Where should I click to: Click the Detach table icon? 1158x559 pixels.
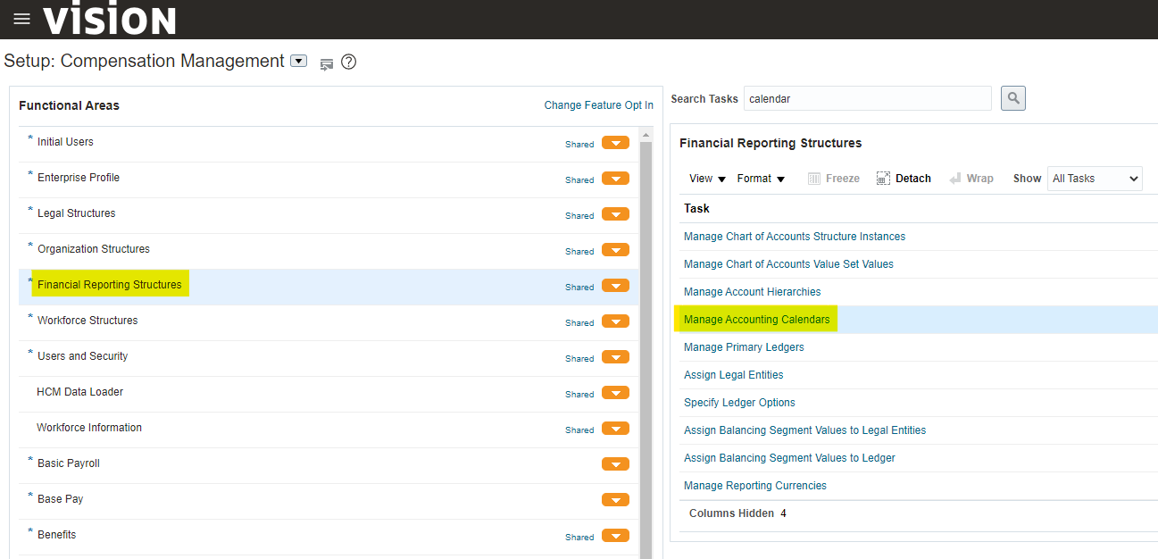883,179
